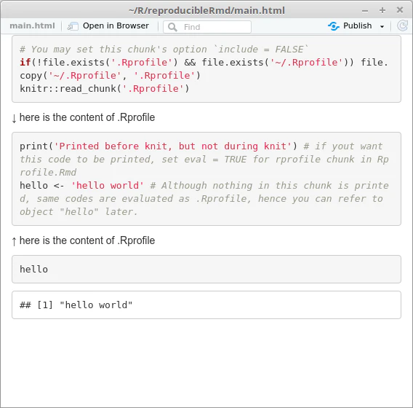Click the magnifier icon in Find box

click(x=172, y=27)
